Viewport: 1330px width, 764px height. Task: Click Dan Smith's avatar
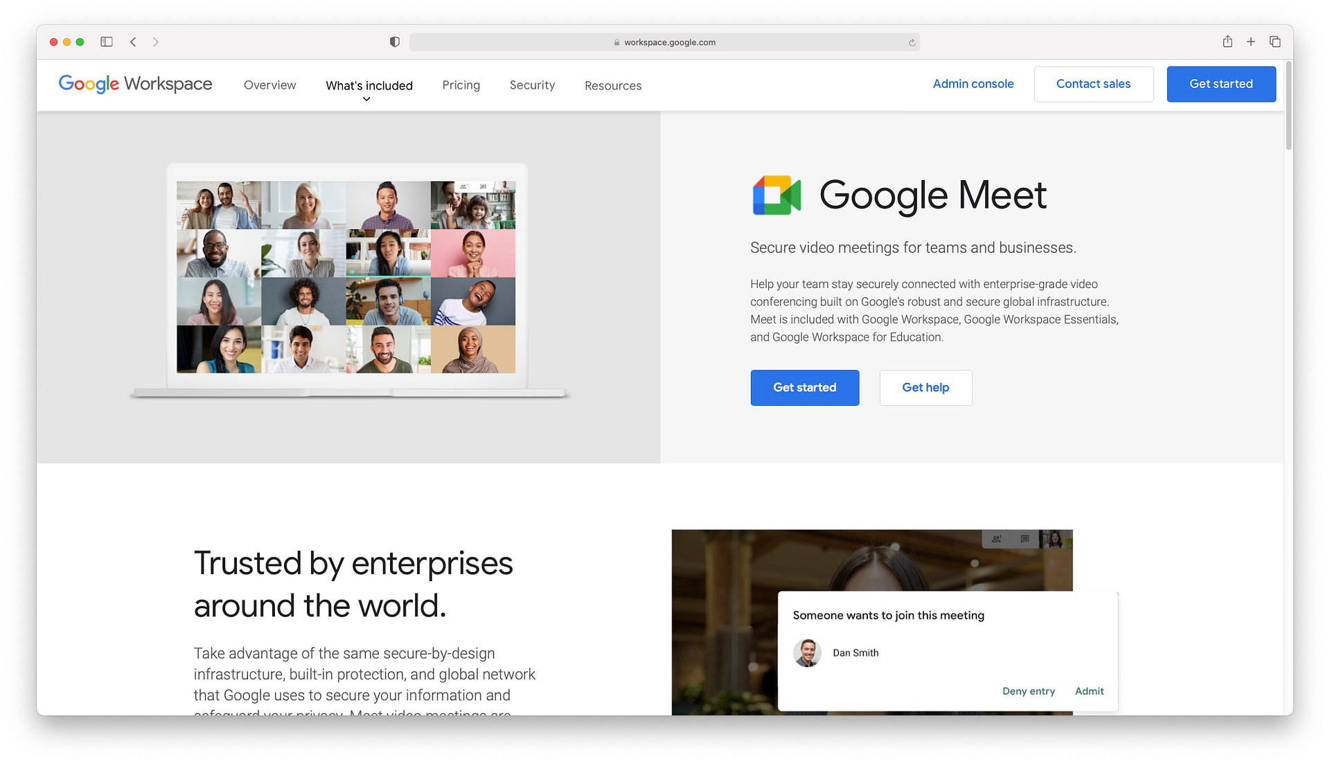[x=807, y=653]
